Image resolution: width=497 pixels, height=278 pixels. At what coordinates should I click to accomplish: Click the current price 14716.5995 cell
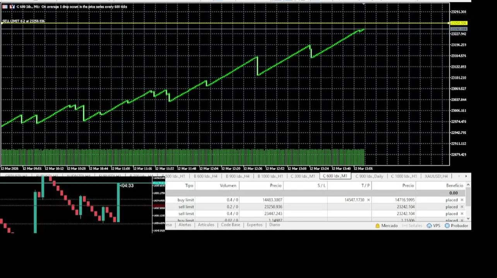click(x=394, y=200)
